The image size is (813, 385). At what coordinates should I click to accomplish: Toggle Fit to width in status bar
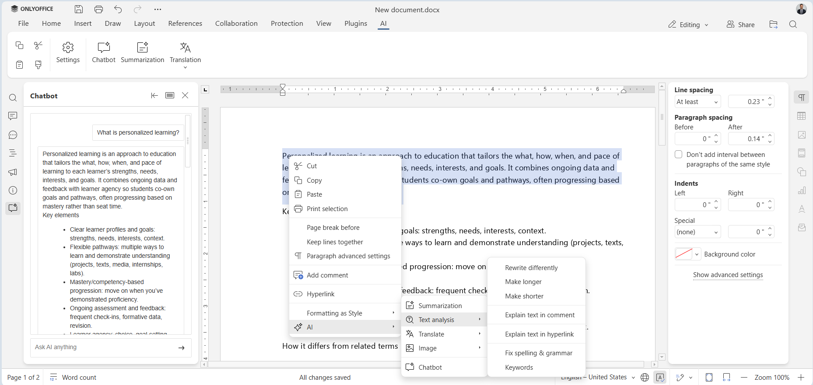pyautogui.click(x=726, y=377)
